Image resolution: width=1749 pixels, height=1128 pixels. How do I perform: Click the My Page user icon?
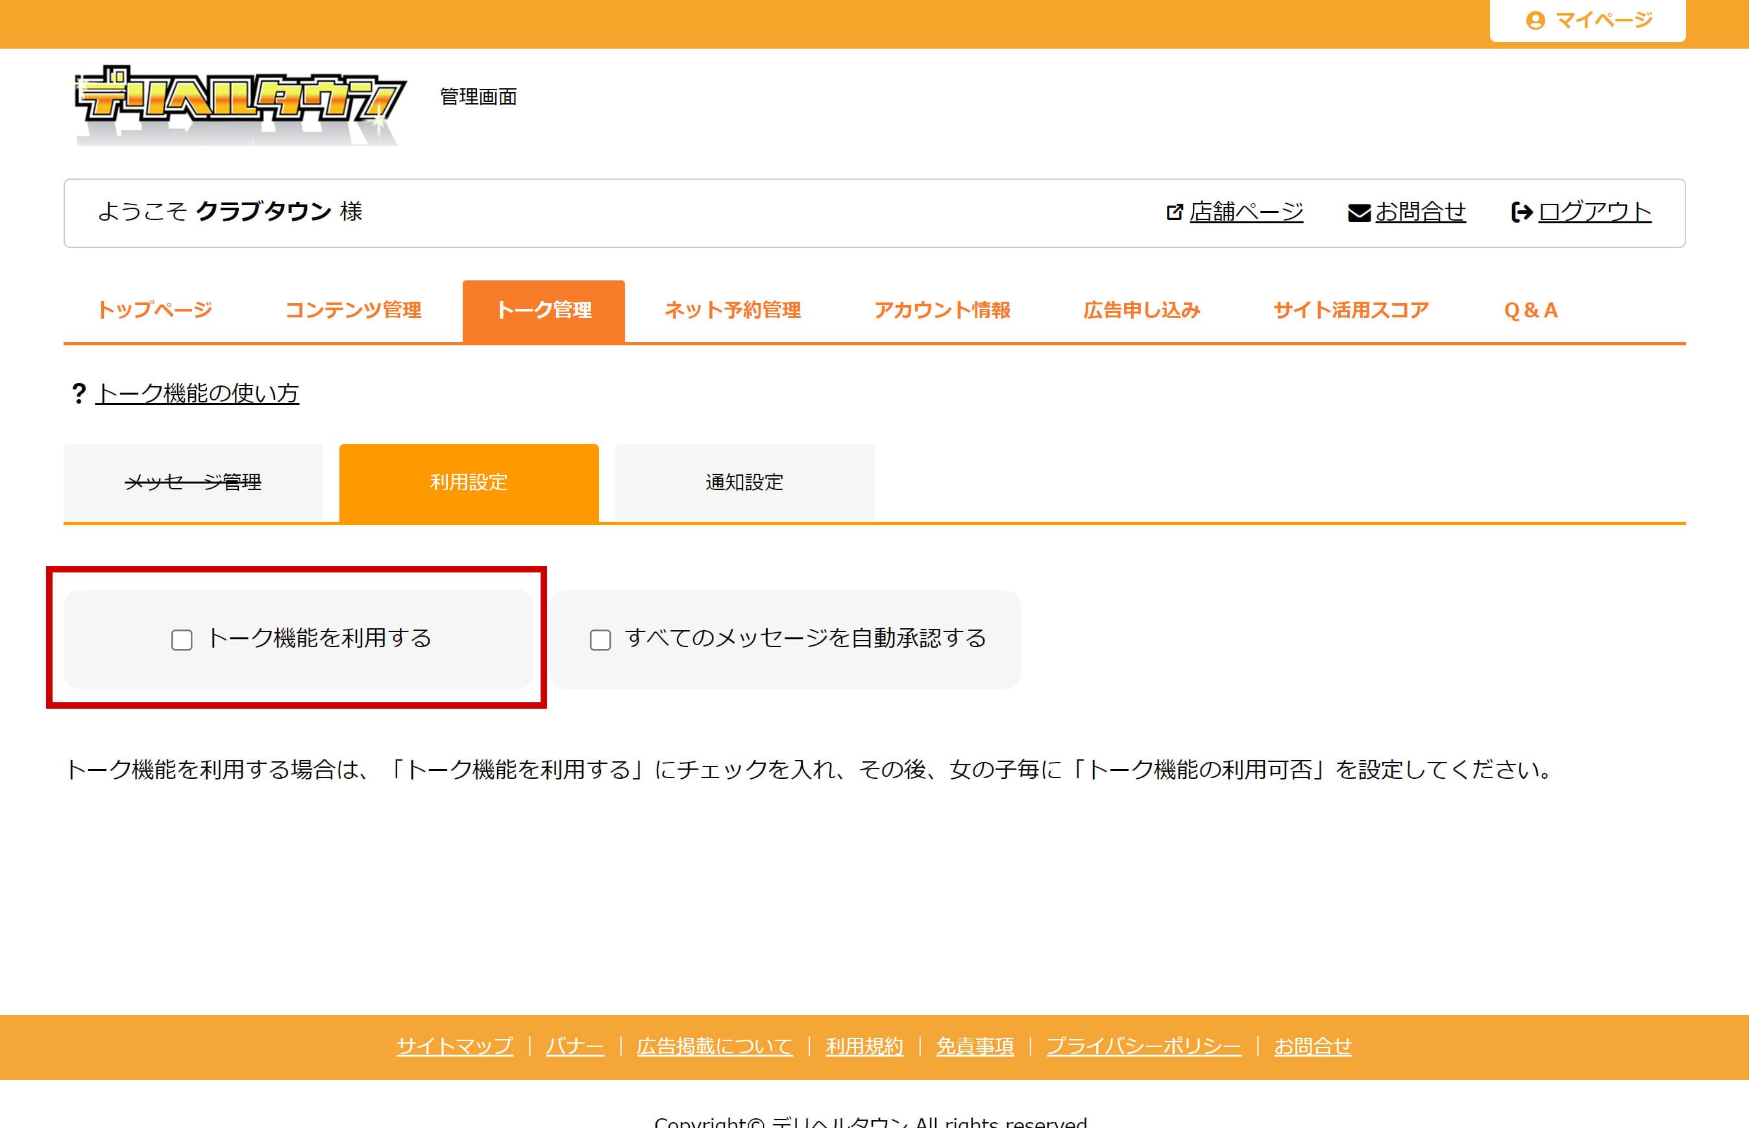[1535, 21]
